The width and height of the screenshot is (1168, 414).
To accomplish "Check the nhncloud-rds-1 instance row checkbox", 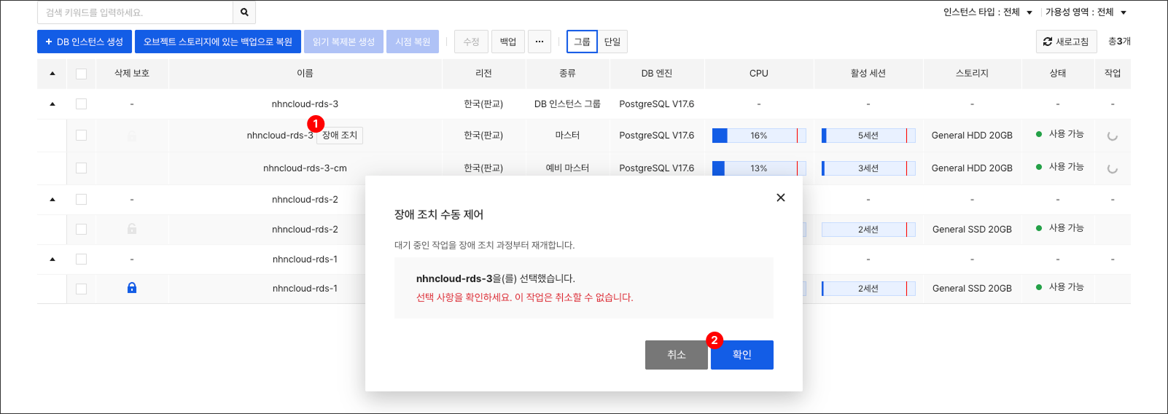I will (81, 289).
